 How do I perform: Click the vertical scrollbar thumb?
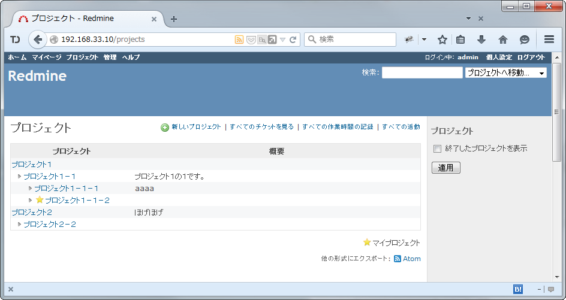tap(556, 112)
